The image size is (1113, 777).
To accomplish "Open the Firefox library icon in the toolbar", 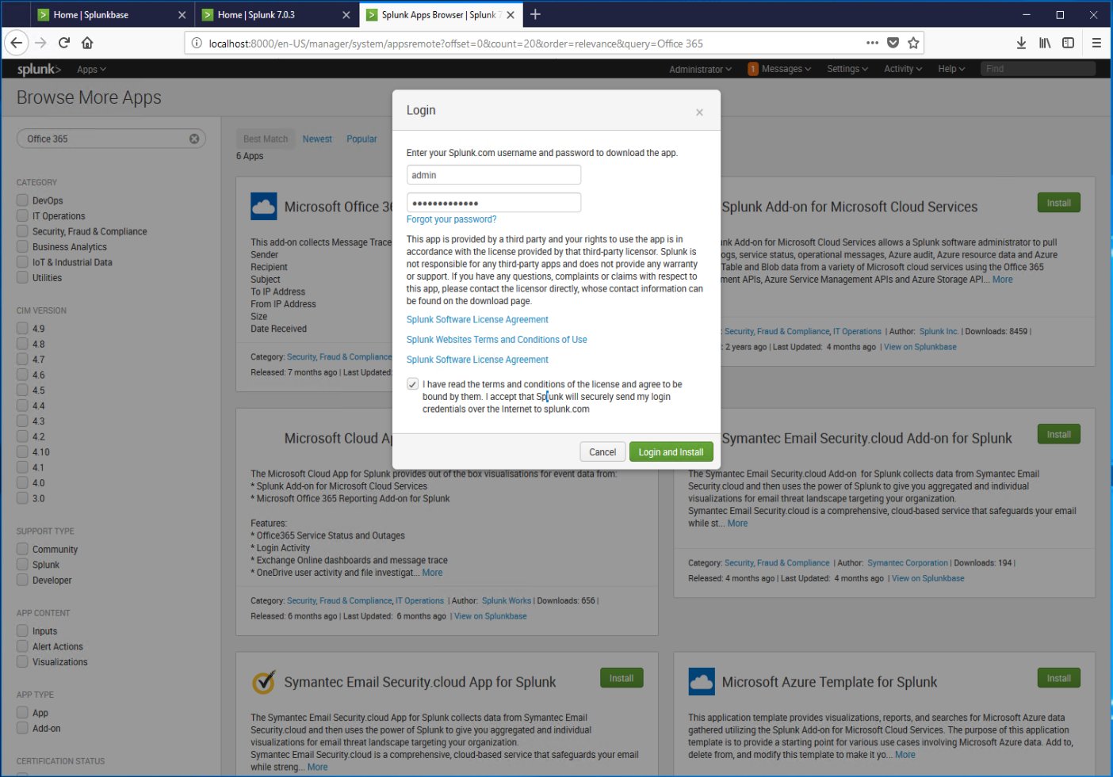I will [x=1045, y=43].
